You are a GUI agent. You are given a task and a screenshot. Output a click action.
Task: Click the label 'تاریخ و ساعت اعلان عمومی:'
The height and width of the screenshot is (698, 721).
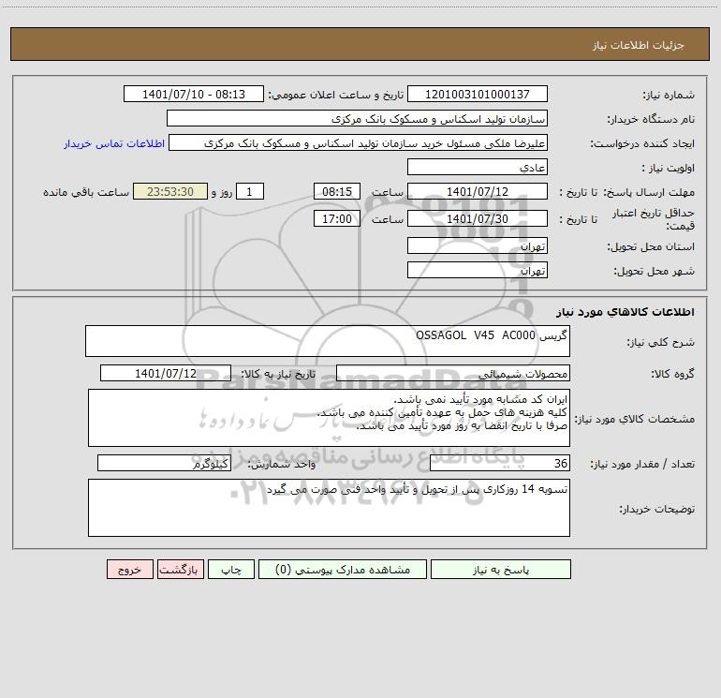336,96
